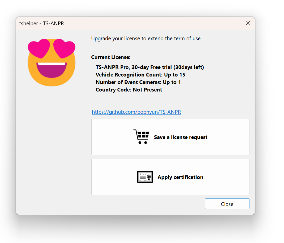Close the tshelper window with X
Image resolution: width=284 pixels, height=243 pixels.
248,23
